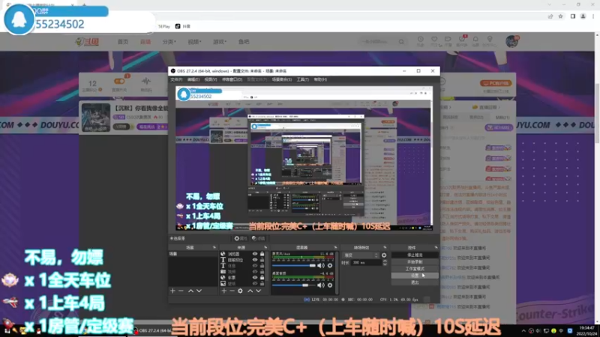The width and height of the screenshot is (600, 337).
Task: Add a new scene with the plus icon
Action: (172, 291)
